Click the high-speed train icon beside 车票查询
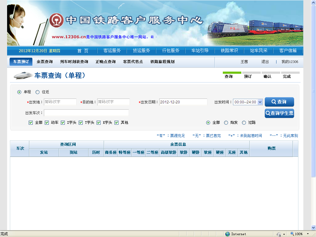 click(x=23, y=75)
